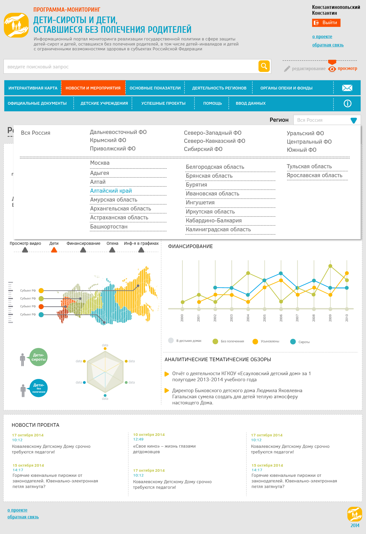Screen dimensions: 366x534
Task: Click the info circle icon
Action: [347, 103]
